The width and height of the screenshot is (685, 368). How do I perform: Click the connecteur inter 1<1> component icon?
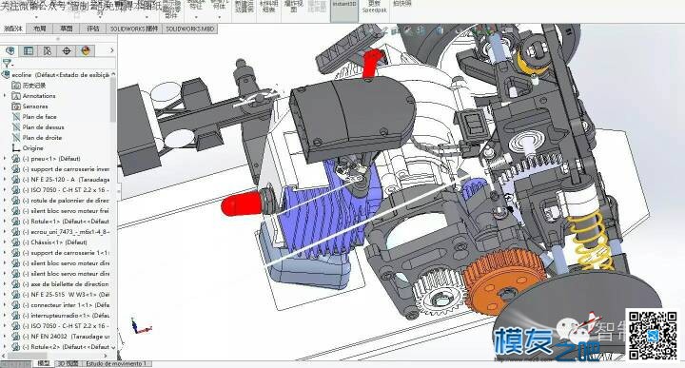tap(16, 305)
